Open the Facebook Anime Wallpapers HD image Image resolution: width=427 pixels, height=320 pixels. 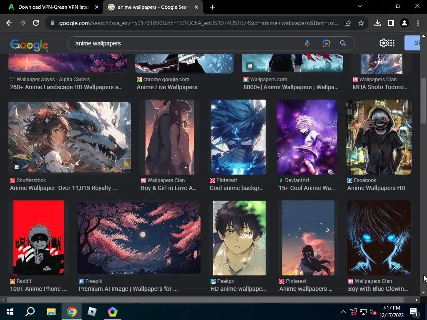coord(379,137)
